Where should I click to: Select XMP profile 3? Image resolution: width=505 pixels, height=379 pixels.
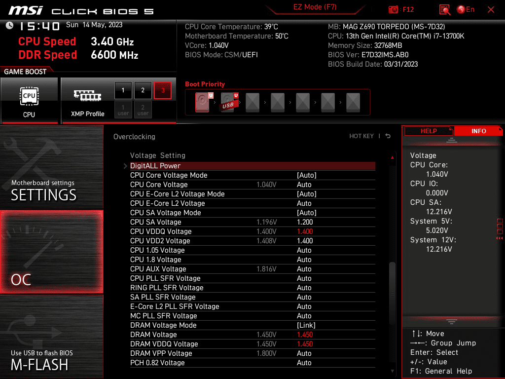coord(163,90)
